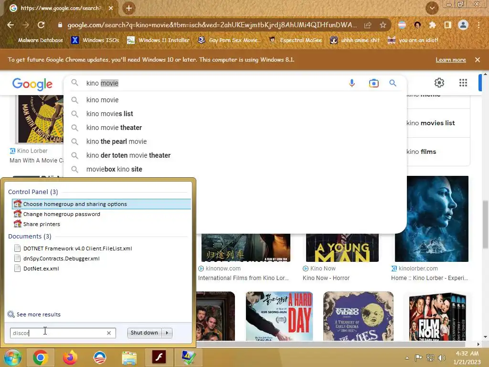The width and height of the screenshot is (489, 367).
Task: Open Chrome extensions puzzle icon
Action: [432, 25]
